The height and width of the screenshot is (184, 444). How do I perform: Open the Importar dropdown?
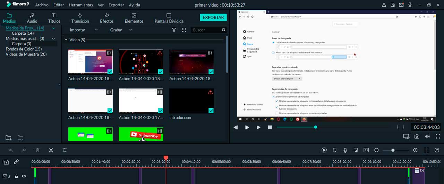(x=83, y=30)
